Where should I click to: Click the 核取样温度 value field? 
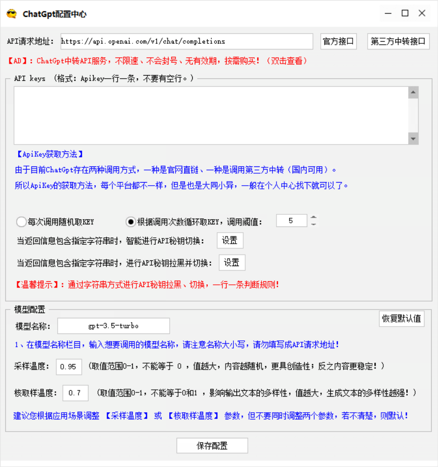pos(76,393)
